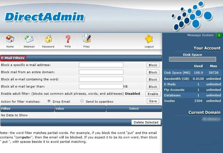This screenshot has width=223, height=153.
Task: Click the 30720 disk max value
Action: point(214,73)
